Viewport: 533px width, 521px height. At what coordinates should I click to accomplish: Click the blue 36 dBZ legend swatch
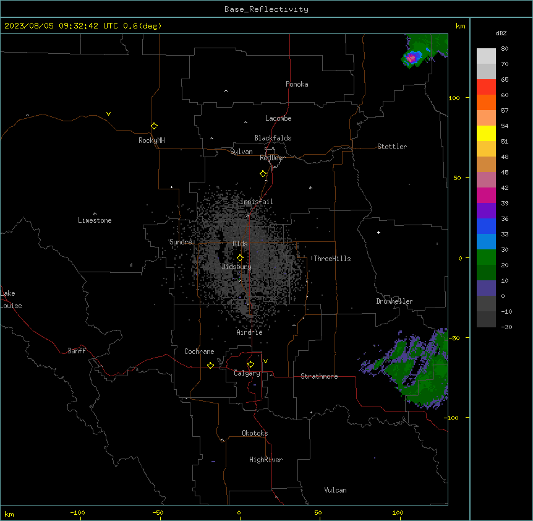pyautogui.click(x=486, y=226)
